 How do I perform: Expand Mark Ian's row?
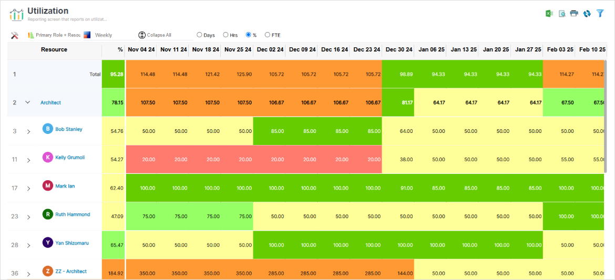[x=28, y=189]
